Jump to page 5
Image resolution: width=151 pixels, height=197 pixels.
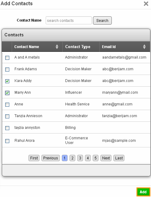point(95,158)
